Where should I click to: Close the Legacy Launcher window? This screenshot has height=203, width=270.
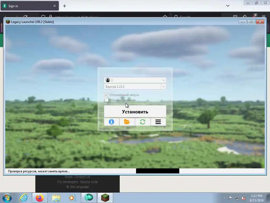260,22
